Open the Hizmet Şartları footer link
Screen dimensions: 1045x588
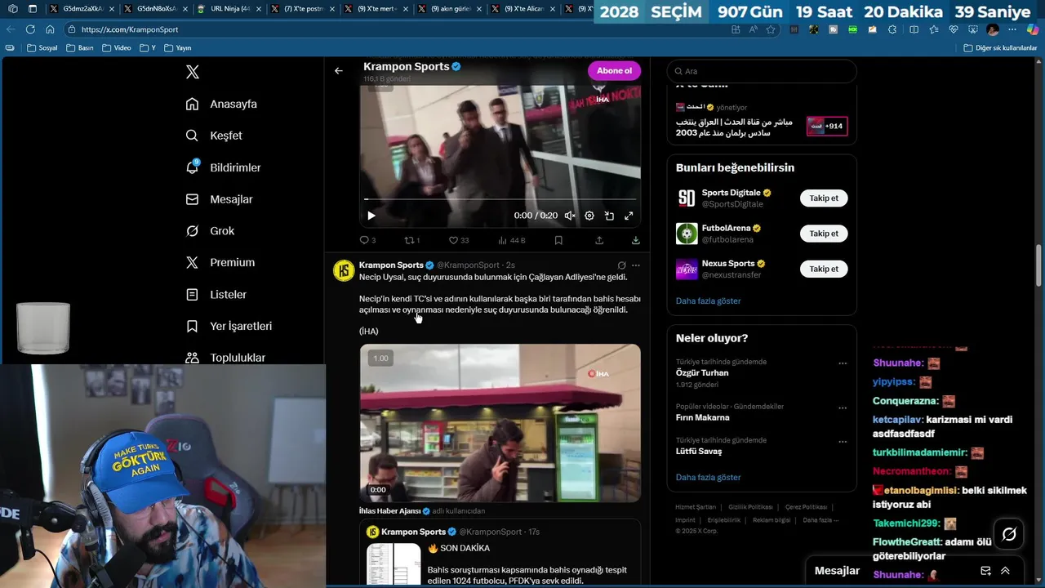[696, 507]
